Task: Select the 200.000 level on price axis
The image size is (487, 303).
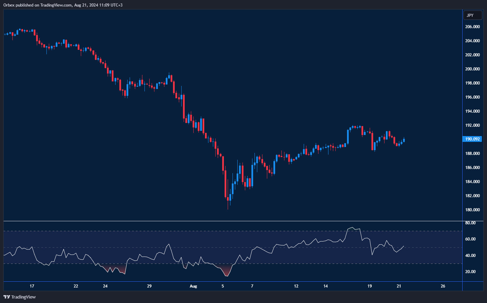Action: click(472, 69)
